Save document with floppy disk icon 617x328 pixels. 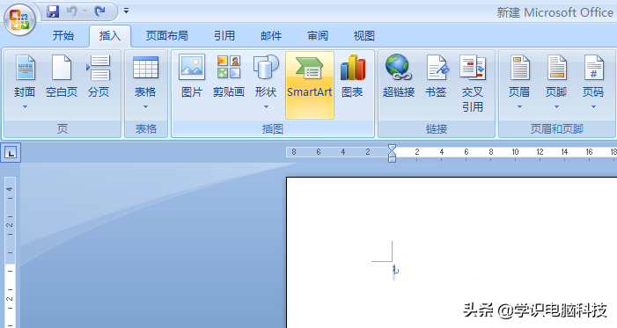point(53,11)
